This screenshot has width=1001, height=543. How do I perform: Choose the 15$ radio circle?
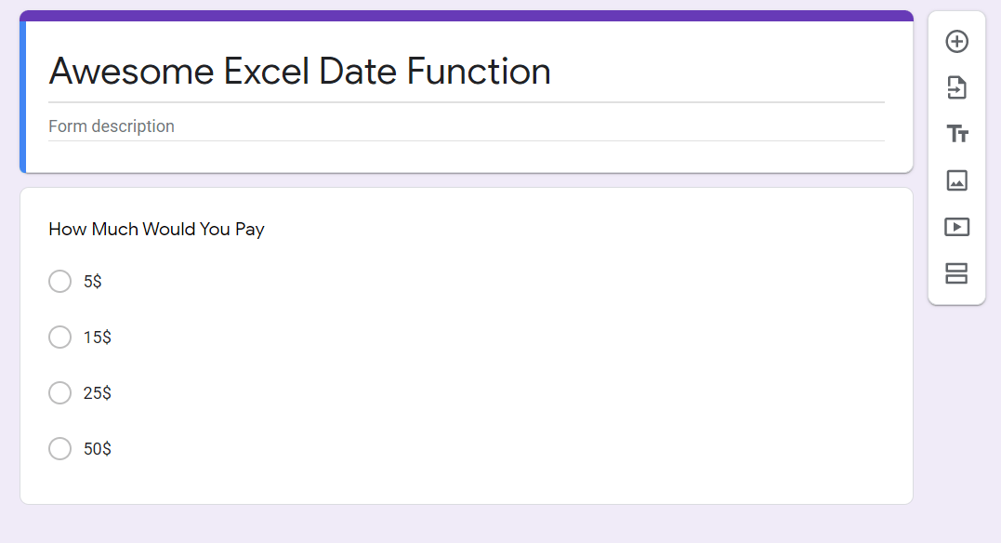pos(59,338)
